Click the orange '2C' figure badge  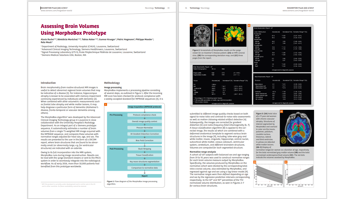click(x=249, y=25)
